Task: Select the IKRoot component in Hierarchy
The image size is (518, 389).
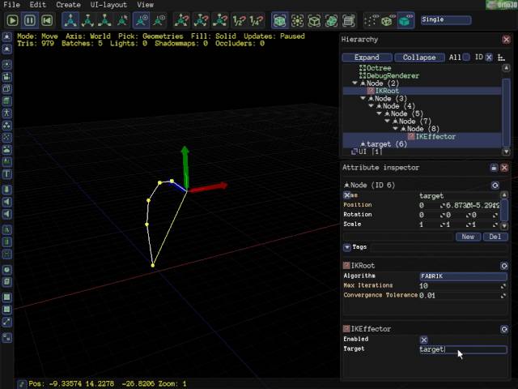Action: pos(422,91)
